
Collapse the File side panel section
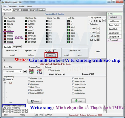pos(108,14)
